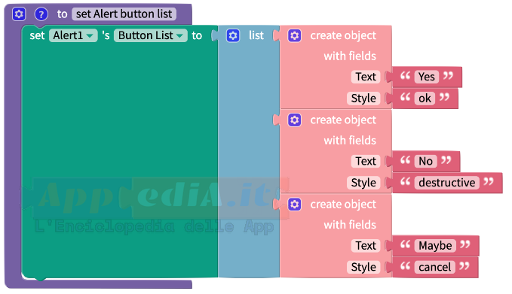Image resolution: width=512 pixels, height=294 pixels.
Task: Edit the 'cancel' style string value
Action: pyautogui.click(x=434, y=267)
